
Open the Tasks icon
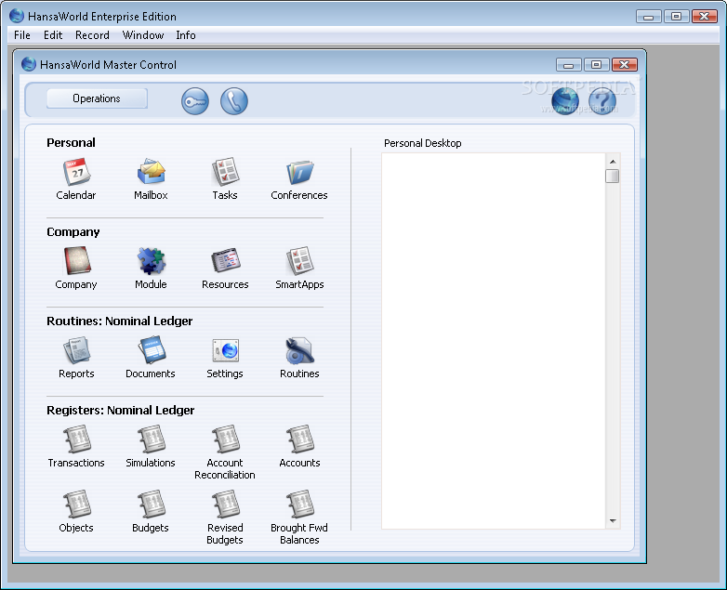[225, 172]
